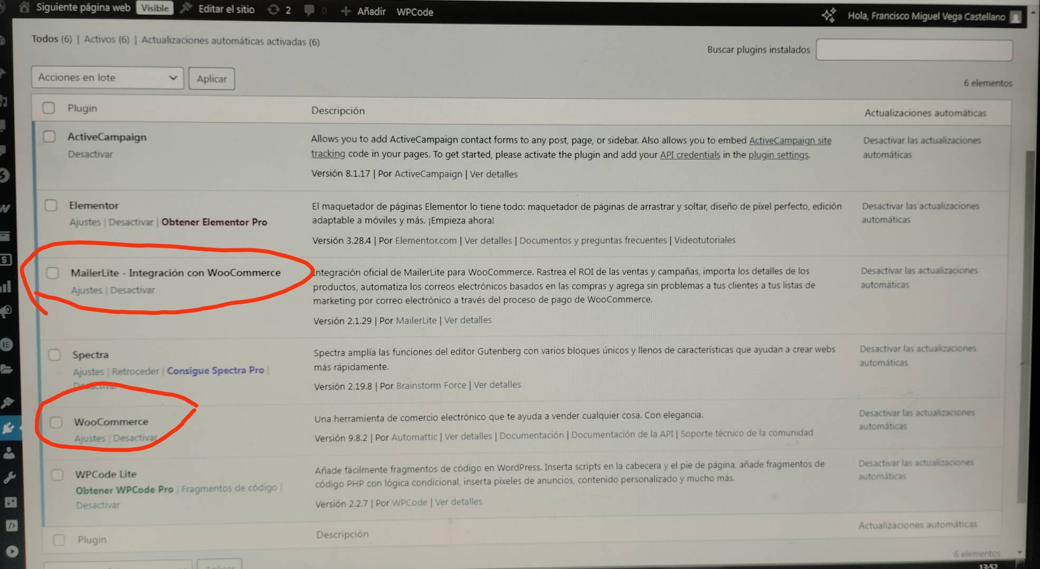Click the plus icon beside Añadir
This screenshot has height=569, width=1040.
[x=346, y=11]
